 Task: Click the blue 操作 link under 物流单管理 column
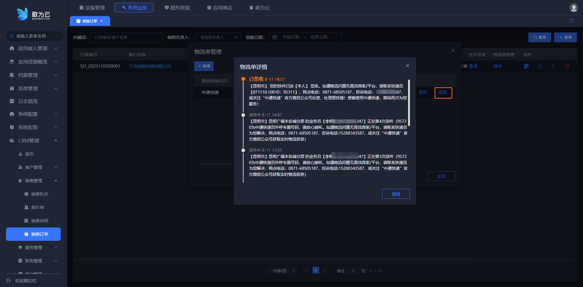coord(497,66)
